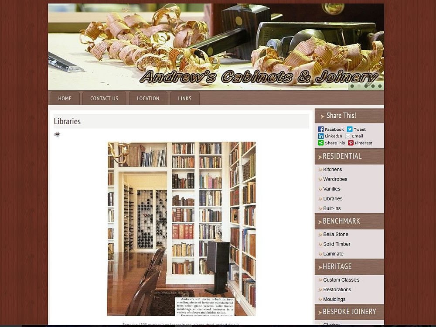Pin page using Pinterest icon
This screenshot has width=436, height=327.
(351, 143)
